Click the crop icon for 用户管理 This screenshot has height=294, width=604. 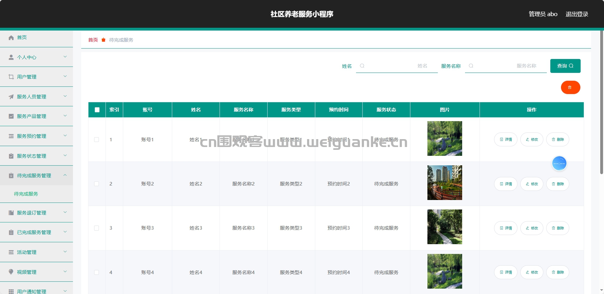tap(11, 77)
